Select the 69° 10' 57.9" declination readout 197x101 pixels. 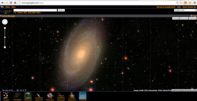(x=21, y=90)
